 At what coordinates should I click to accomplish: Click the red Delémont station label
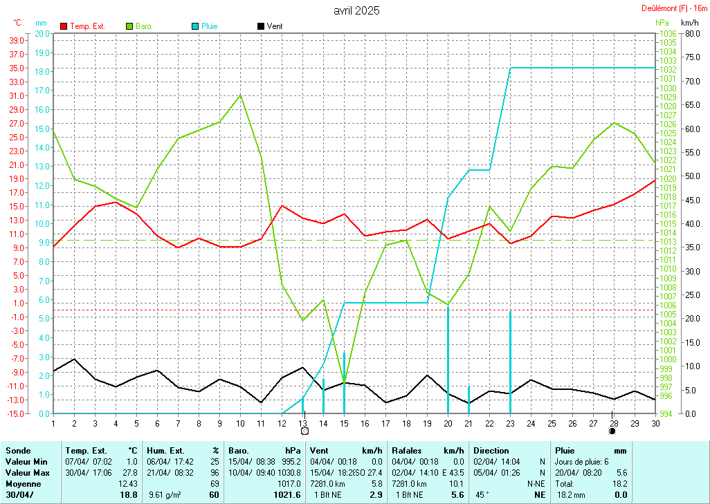[673, 8]
